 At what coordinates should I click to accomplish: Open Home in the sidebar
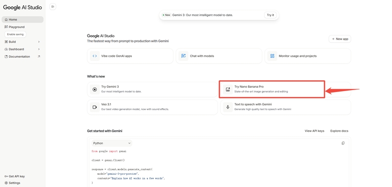(23, 20)
